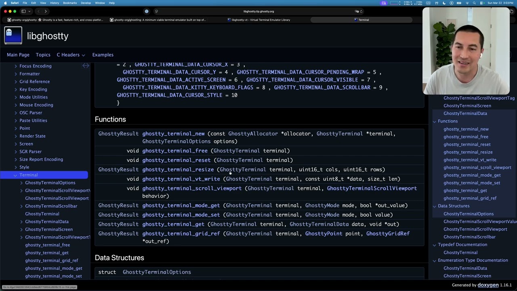Image resolution: width=517 pixels, height=291 pixels.
Task: Expand the GhosttyTerminalOptions sidebar tree arrow
Action: tap(21, 183)
